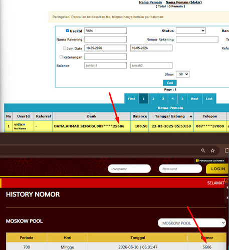Click the Balance column header
The width and height of the screenshot is (229, 250).
(x=140, y=116)
